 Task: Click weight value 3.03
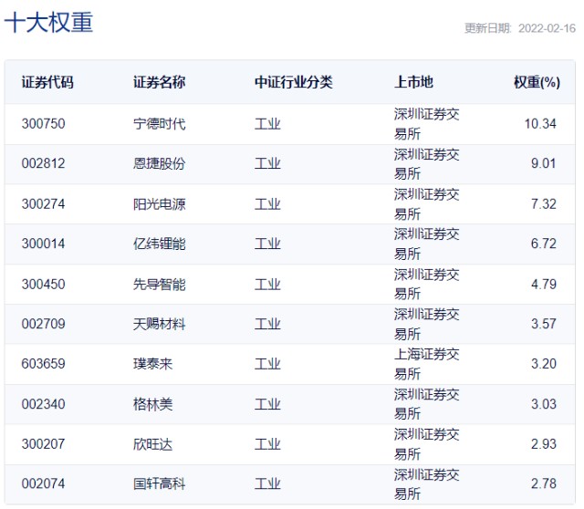click(x=544, y=404)
